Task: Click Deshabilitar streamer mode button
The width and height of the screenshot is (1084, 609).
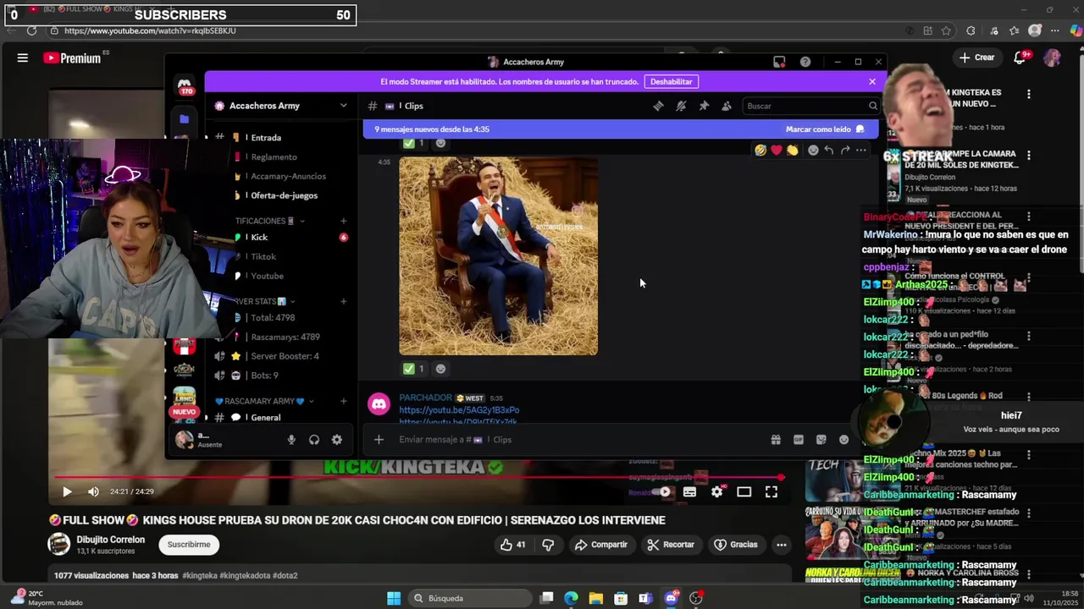Action: coord(671,82)
